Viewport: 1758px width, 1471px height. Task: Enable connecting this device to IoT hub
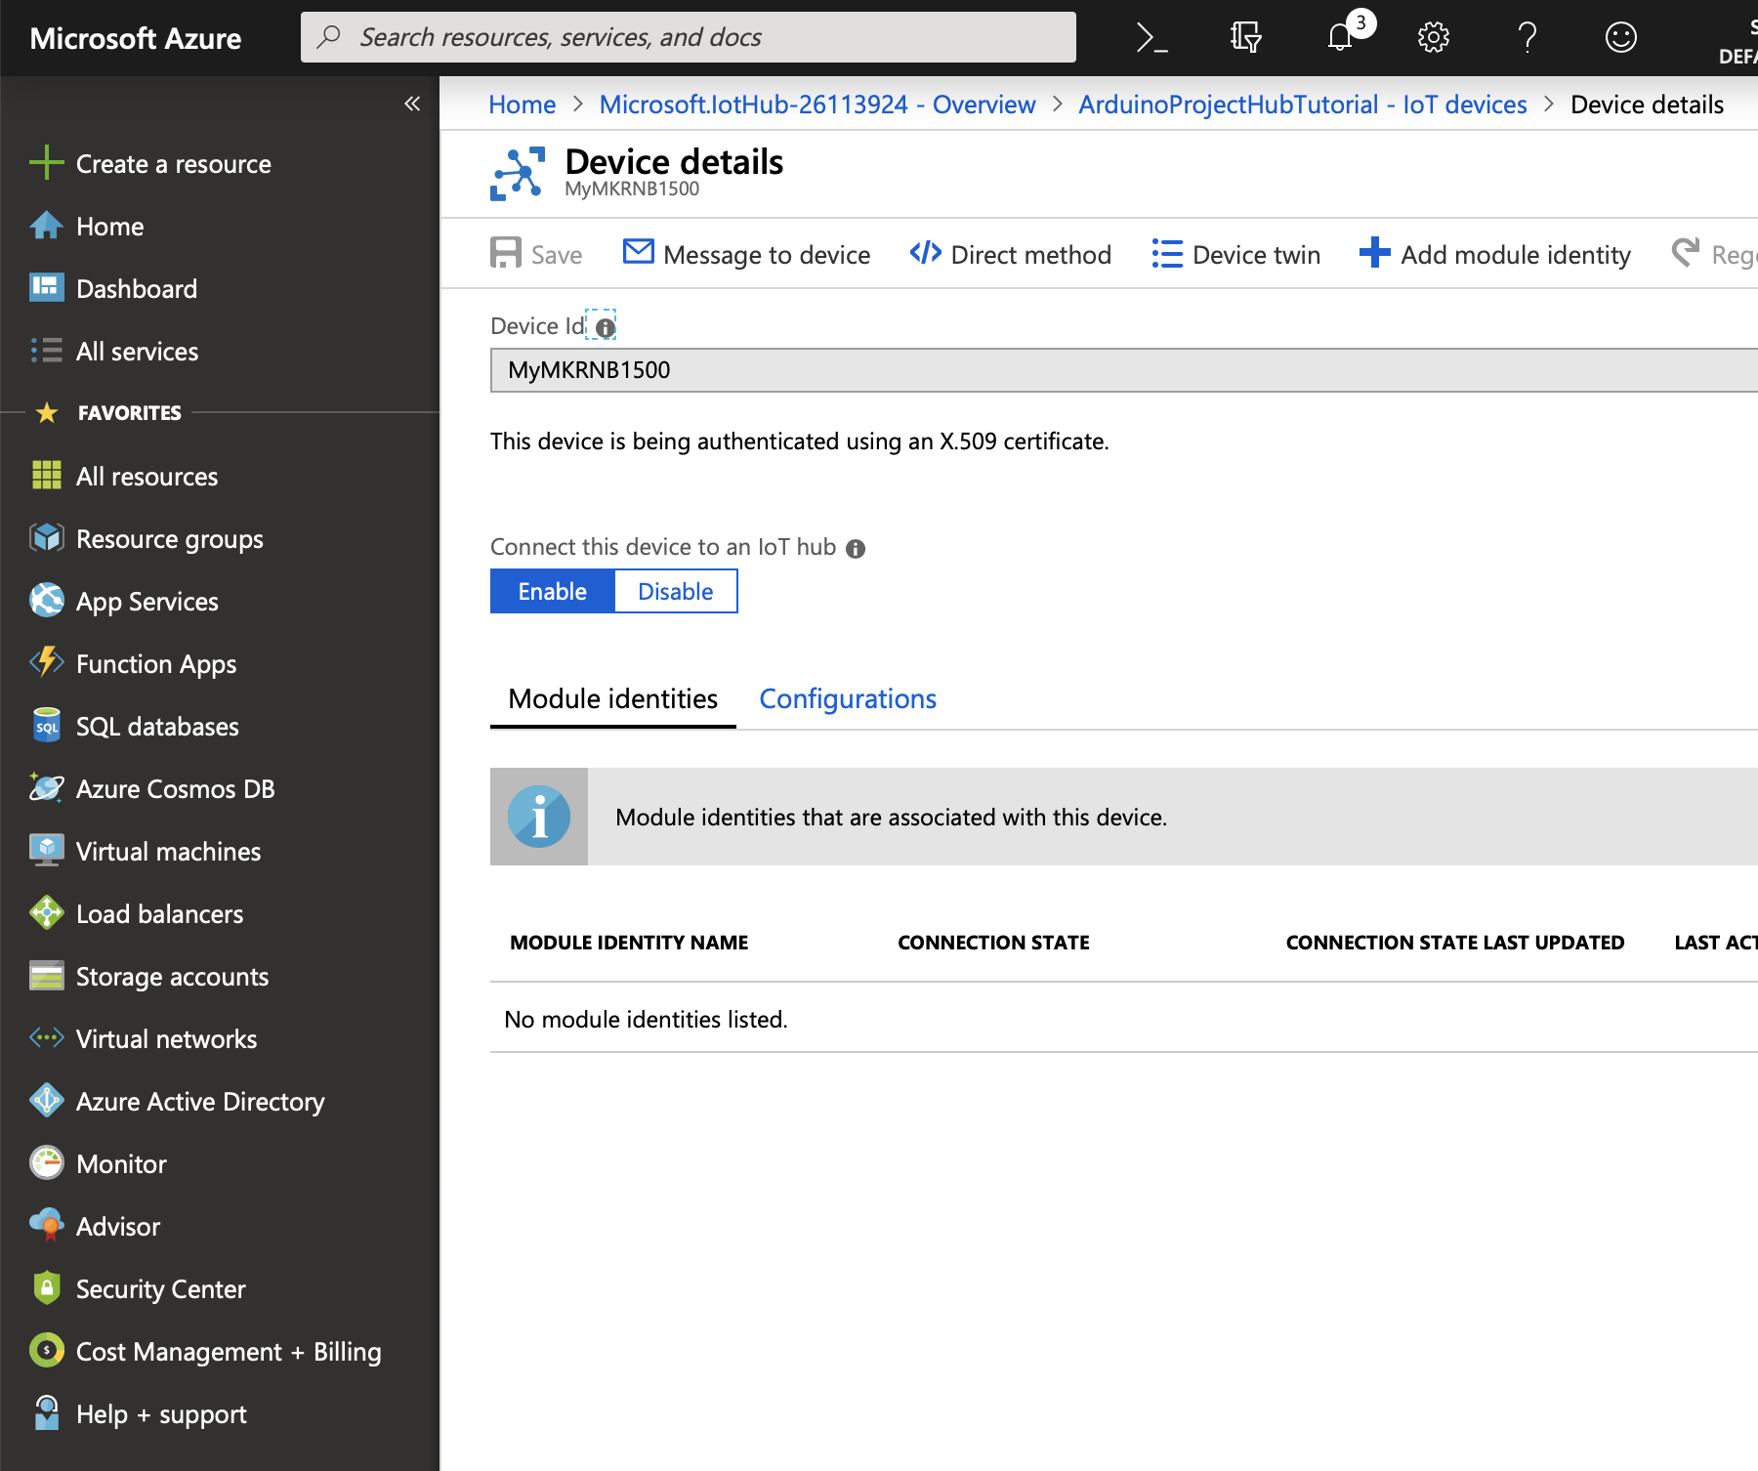552,591
